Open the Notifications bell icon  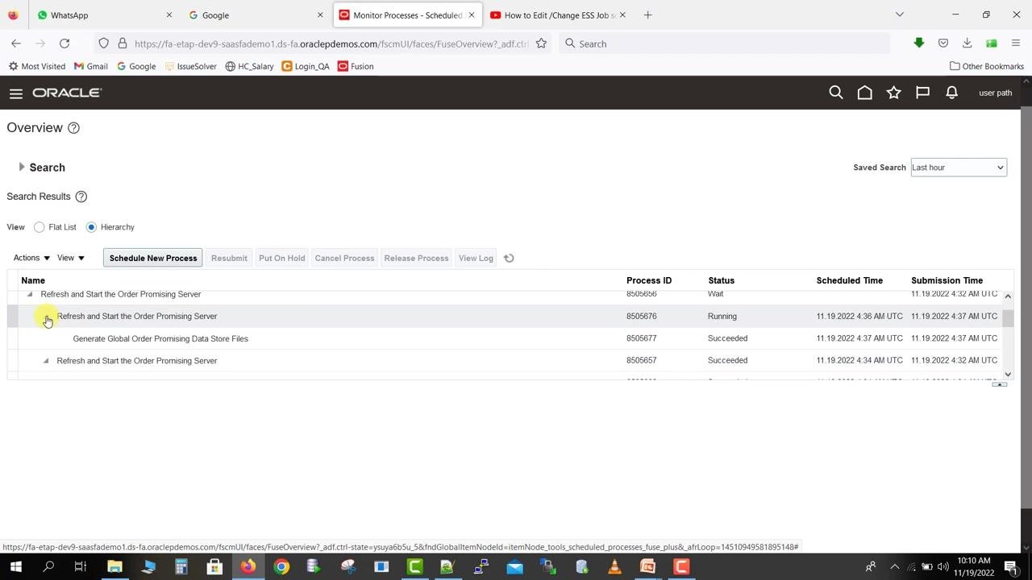point(952,93)
